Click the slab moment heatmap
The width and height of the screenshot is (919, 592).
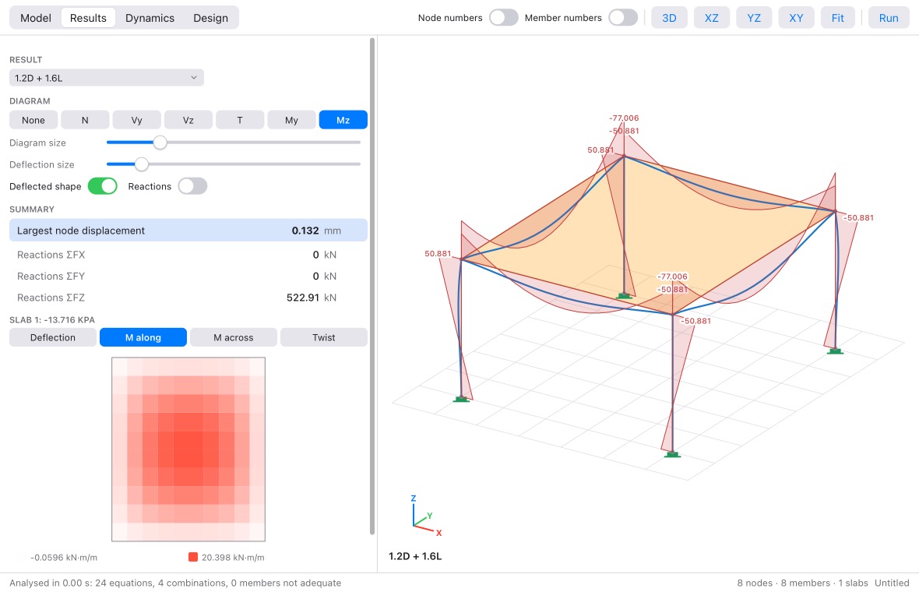[188, 449]
